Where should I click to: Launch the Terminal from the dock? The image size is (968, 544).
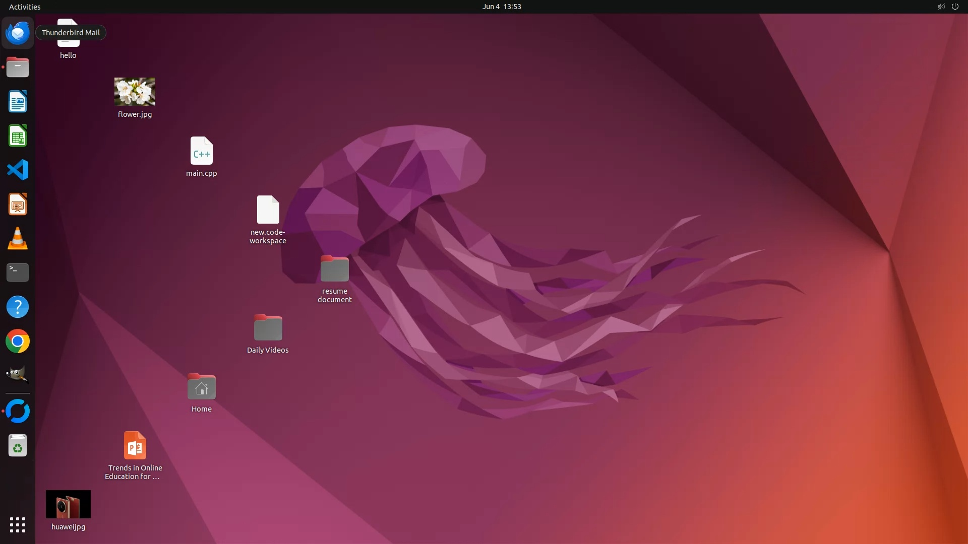tap(18, 273)
